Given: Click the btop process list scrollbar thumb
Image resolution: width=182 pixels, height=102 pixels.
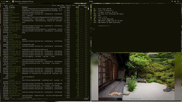Looking at the screenshot, I should click(x=88, y=9).
